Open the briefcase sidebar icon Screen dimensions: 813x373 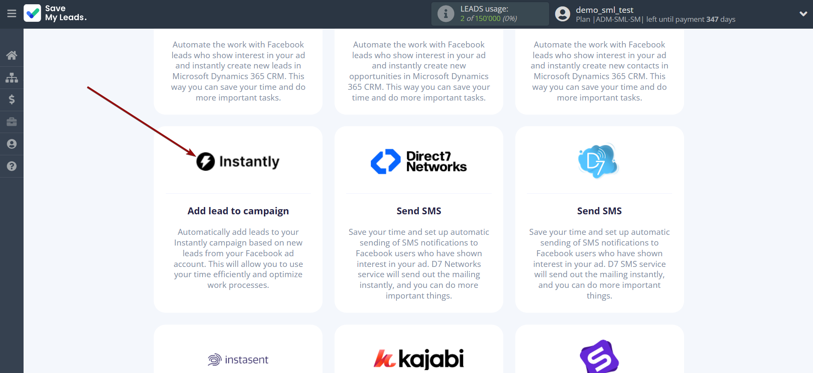tap(12, 122)
